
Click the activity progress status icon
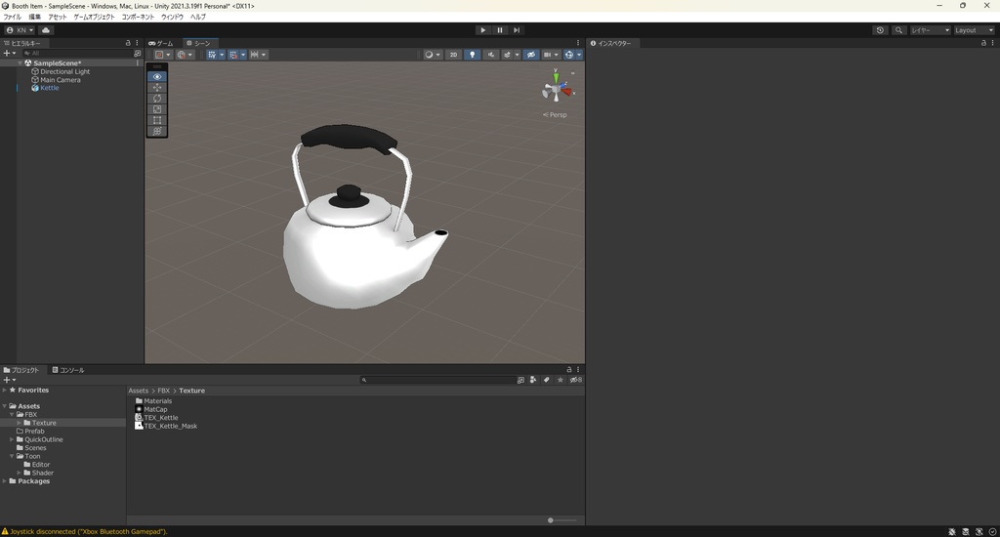coord(992,531)
